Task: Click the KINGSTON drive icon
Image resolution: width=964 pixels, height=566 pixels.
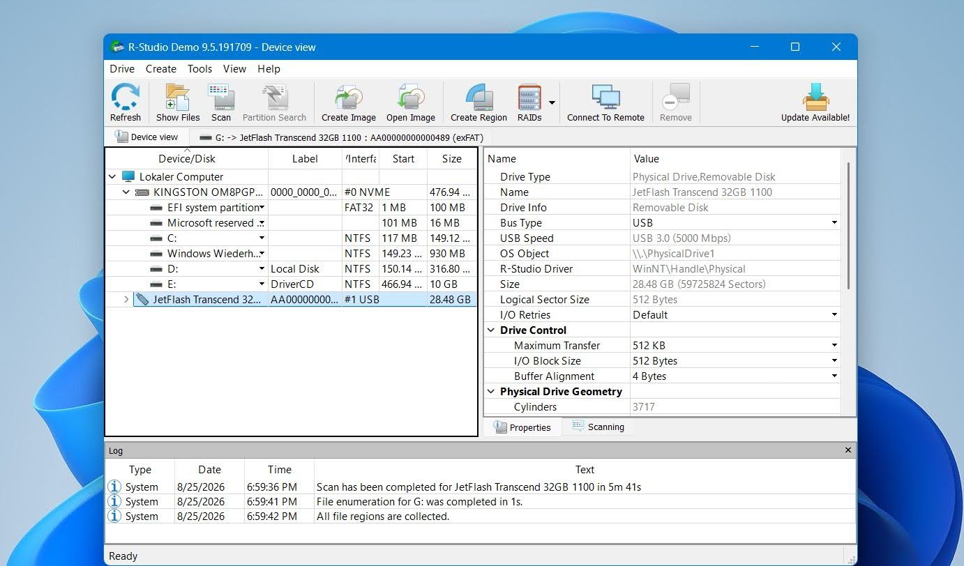Action: pos(142,192)
